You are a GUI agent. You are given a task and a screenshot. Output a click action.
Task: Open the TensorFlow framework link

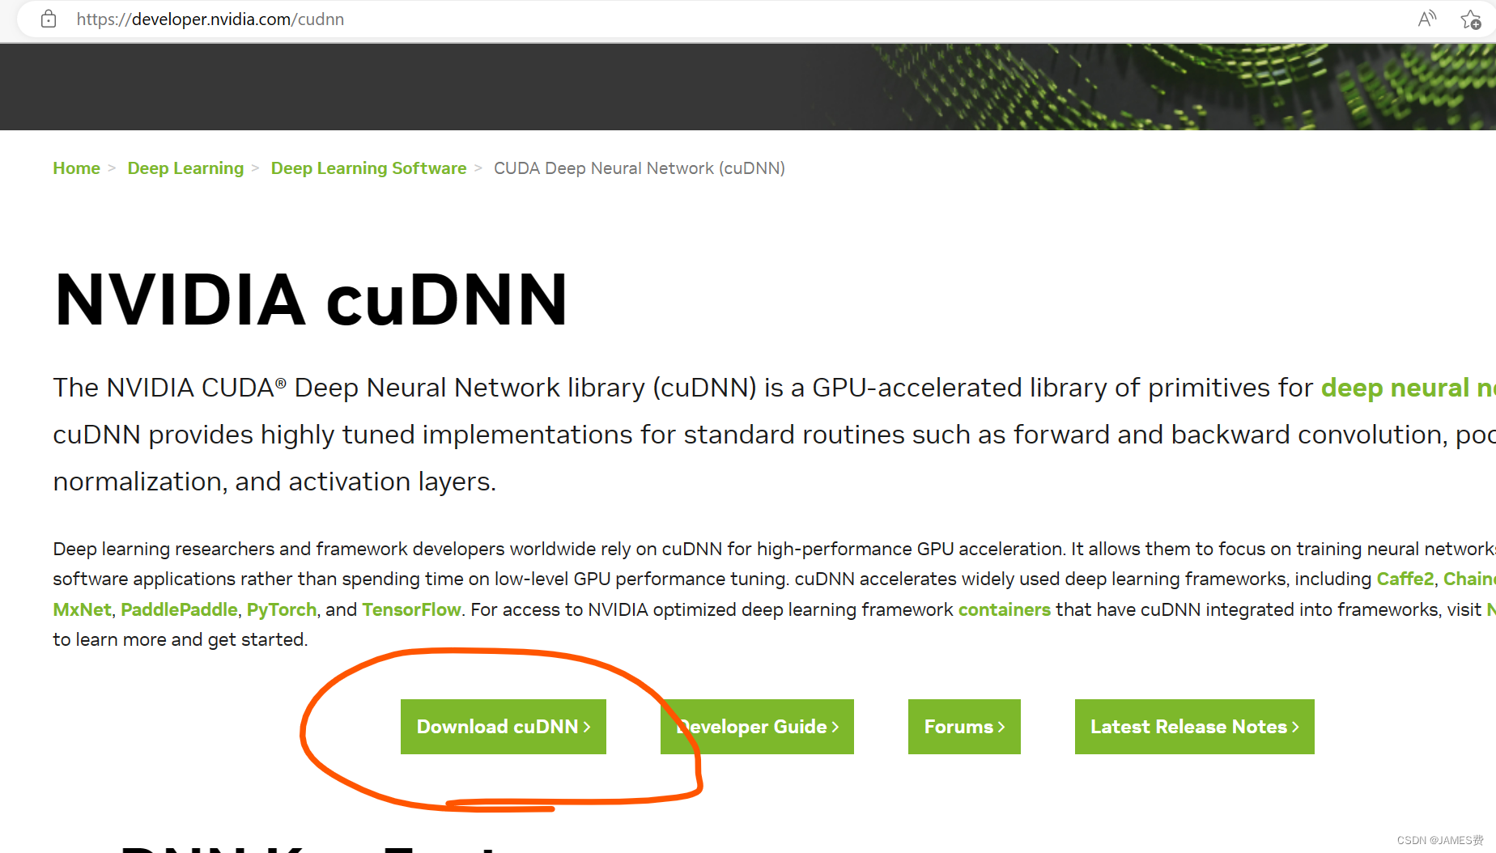pyautogui.click(x=411, y=609)
